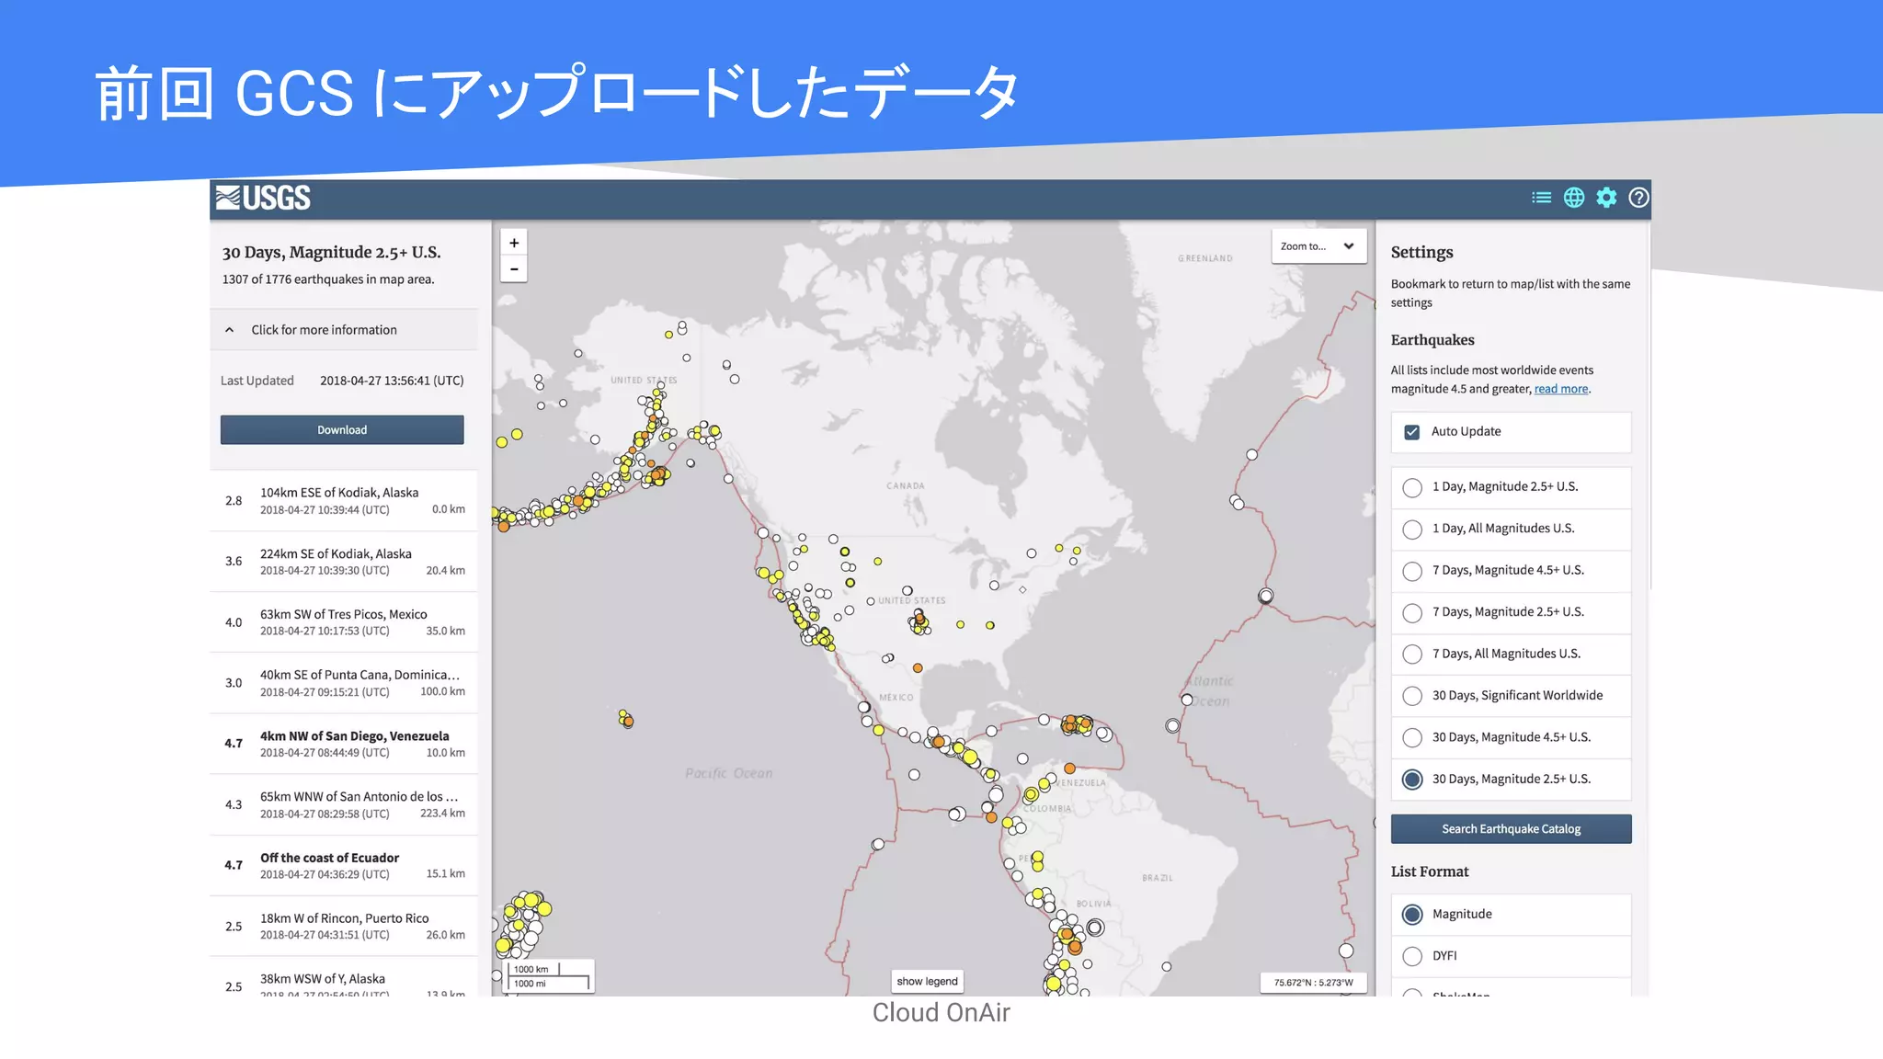The height and width of the screenshot is (1059, 1883).
Task: Open 4km NW of San Diego, Venezuela entry
Action: pos(344,744)
